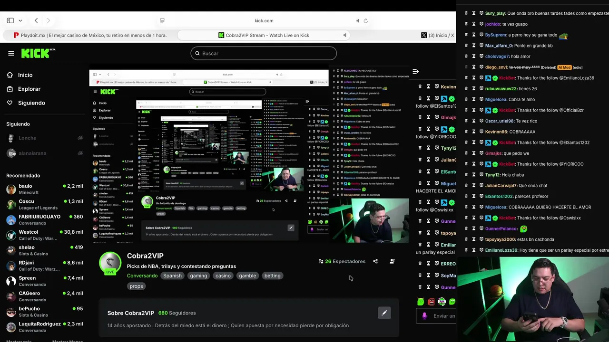Screen dimensions: 609x342
Task: Click the offline icon beside alanalarana
Action: coord(80,153)
